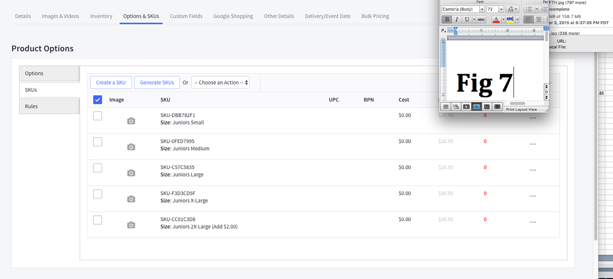613x279 pixels.
Task: Toggle Underline in the Word window
Action: click(467, 19)
